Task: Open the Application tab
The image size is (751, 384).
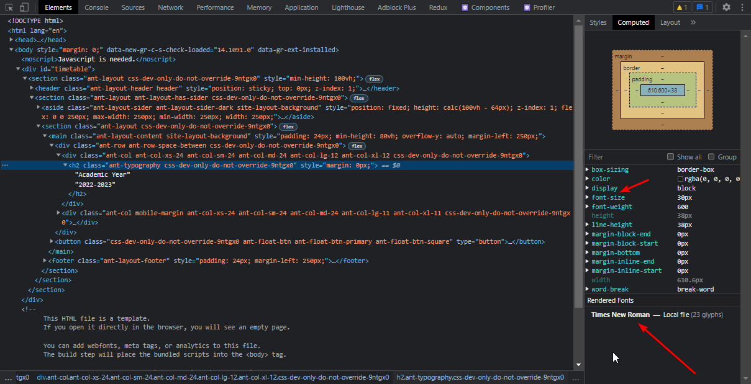Action: (301, 7)
